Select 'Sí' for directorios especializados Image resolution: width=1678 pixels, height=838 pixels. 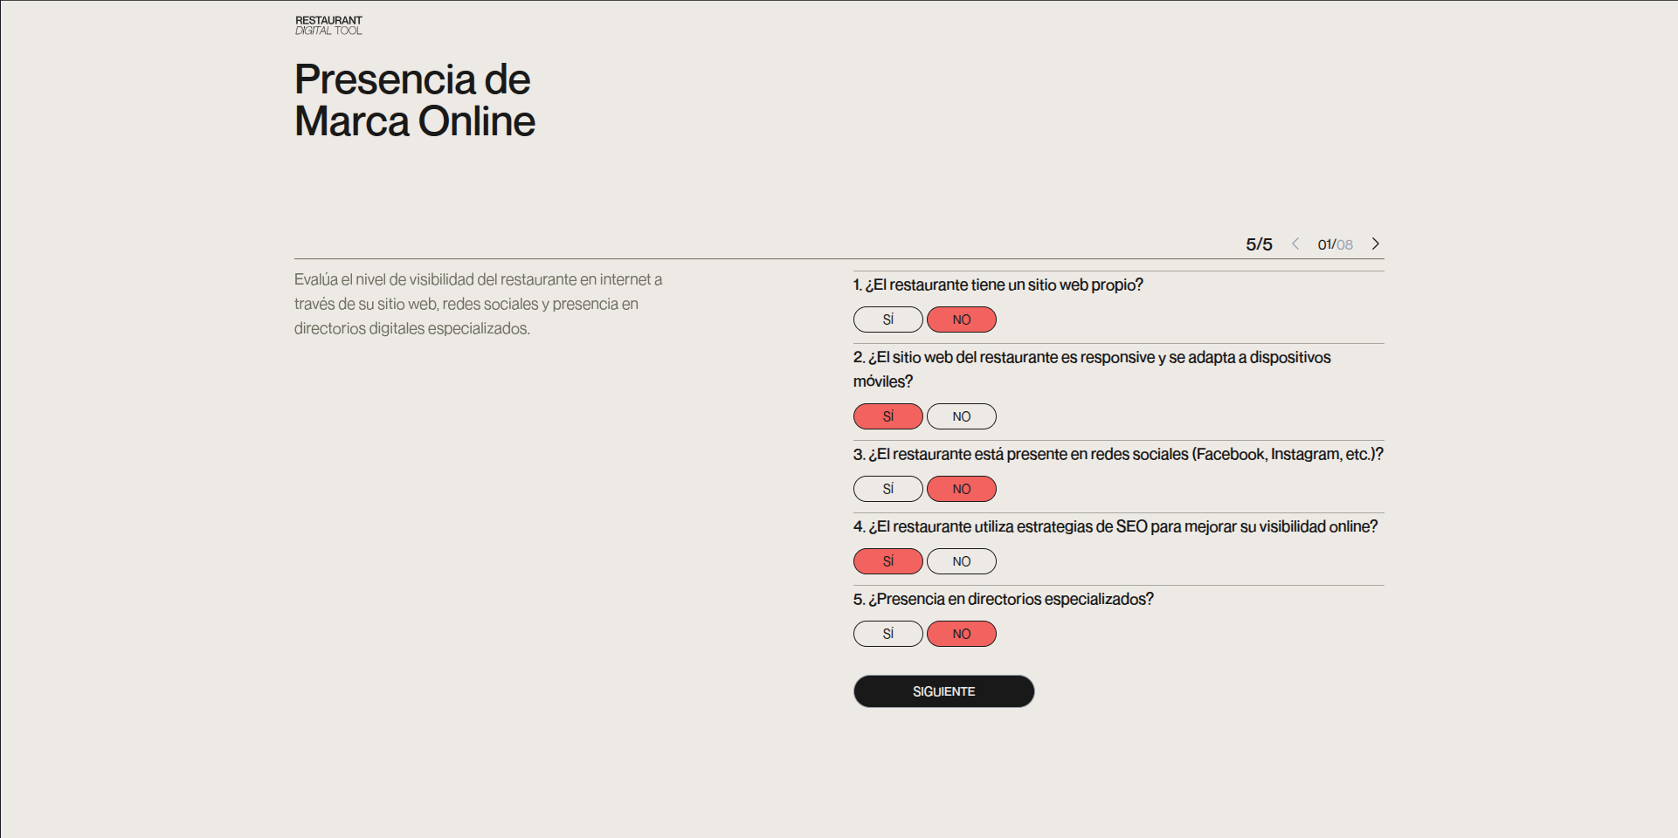point(888,634)
